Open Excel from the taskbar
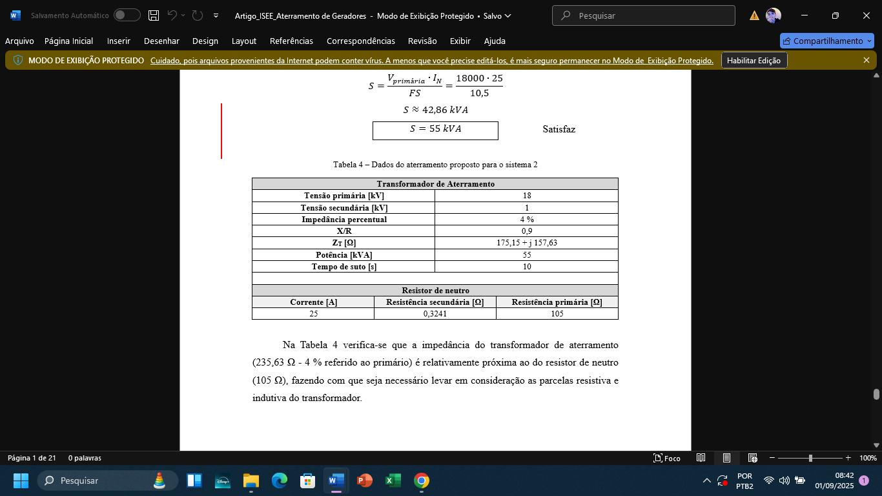This screenshot has width=882, height=496. click(x=393, y=480)
